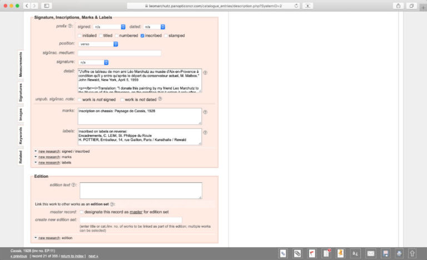Click the blue paperclip link icon in footer

pos(283,253)
